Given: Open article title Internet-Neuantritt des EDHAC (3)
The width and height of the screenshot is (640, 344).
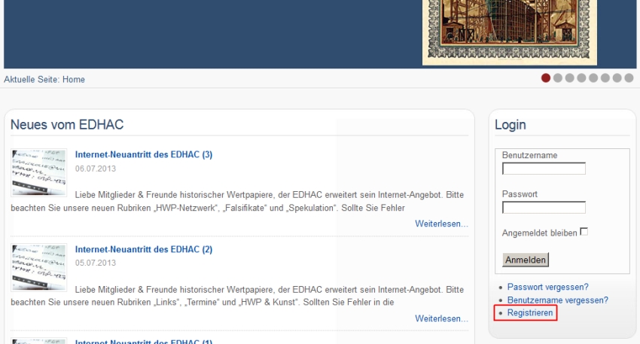Looking at the screenshot, I should (x=144, y=154).
